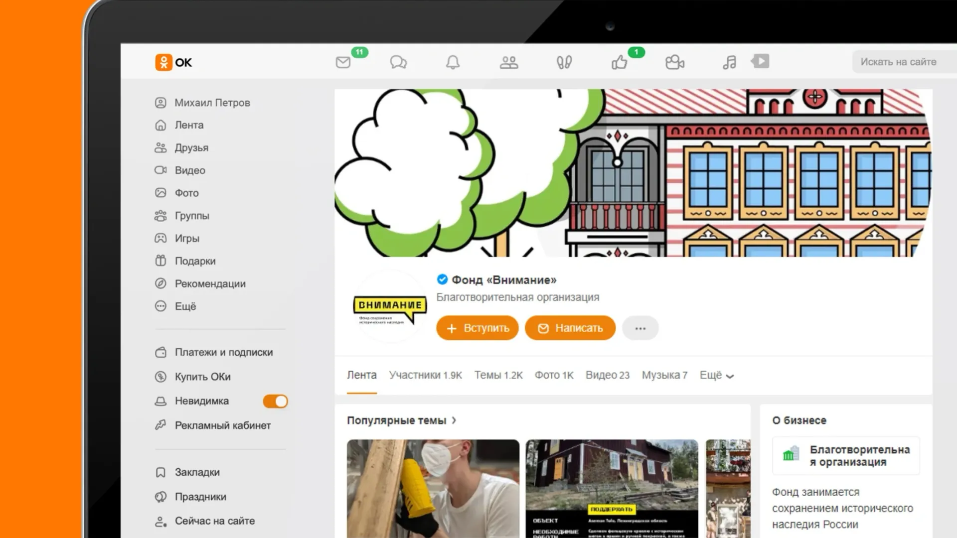The image size is (957, 538).
Task: Open music note icon in top bar
Action: [729, 62]
